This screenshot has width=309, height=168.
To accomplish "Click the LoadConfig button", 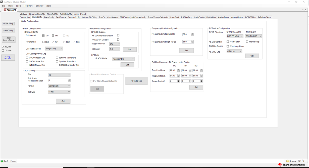I will coord(8,24).
